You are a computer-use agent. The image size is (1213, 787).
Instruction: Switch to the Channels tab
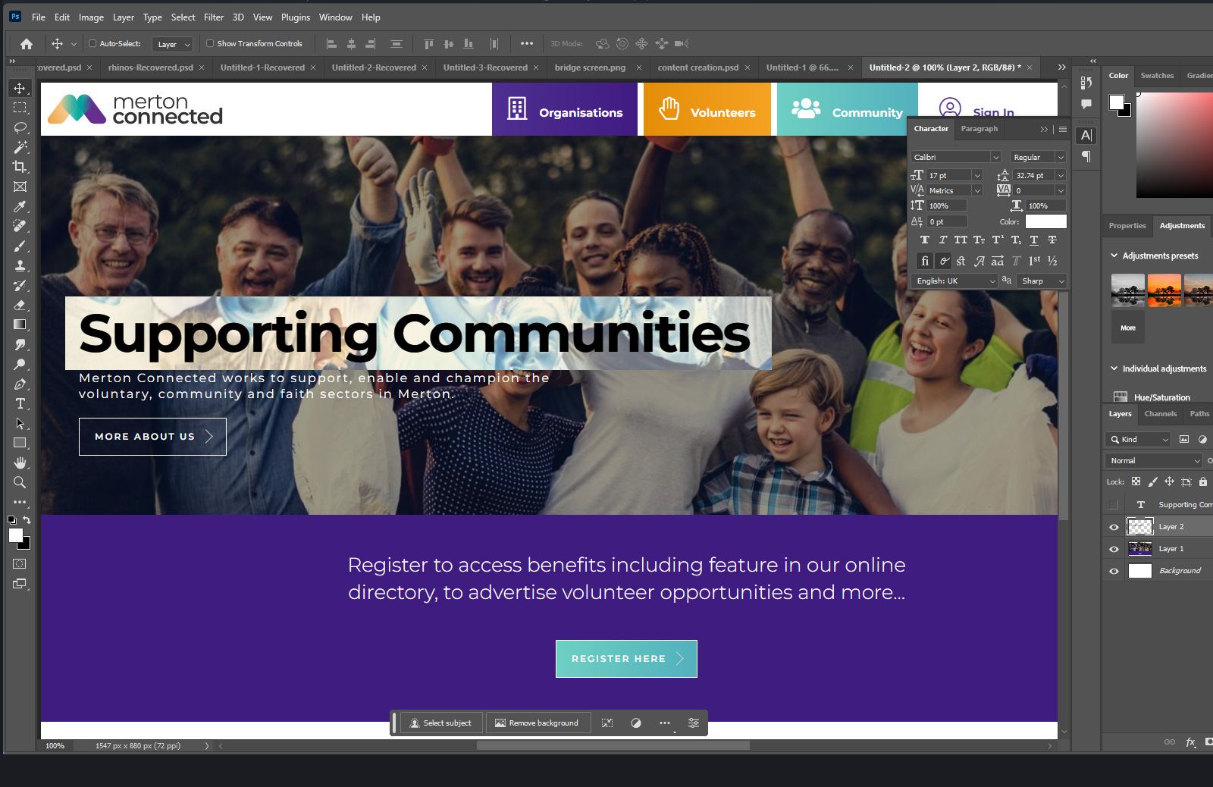(x=1160, y=414)
